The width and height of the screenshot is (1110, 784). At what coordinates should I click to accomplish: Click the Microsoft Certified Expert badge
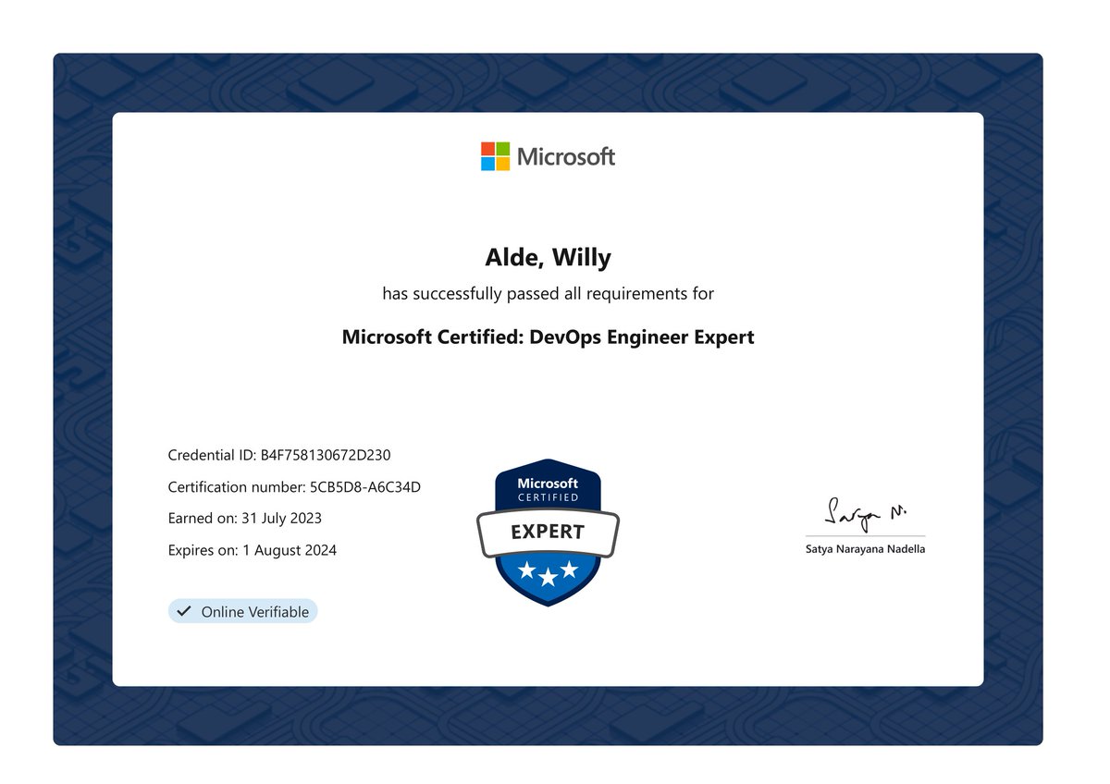coord(547,530)
